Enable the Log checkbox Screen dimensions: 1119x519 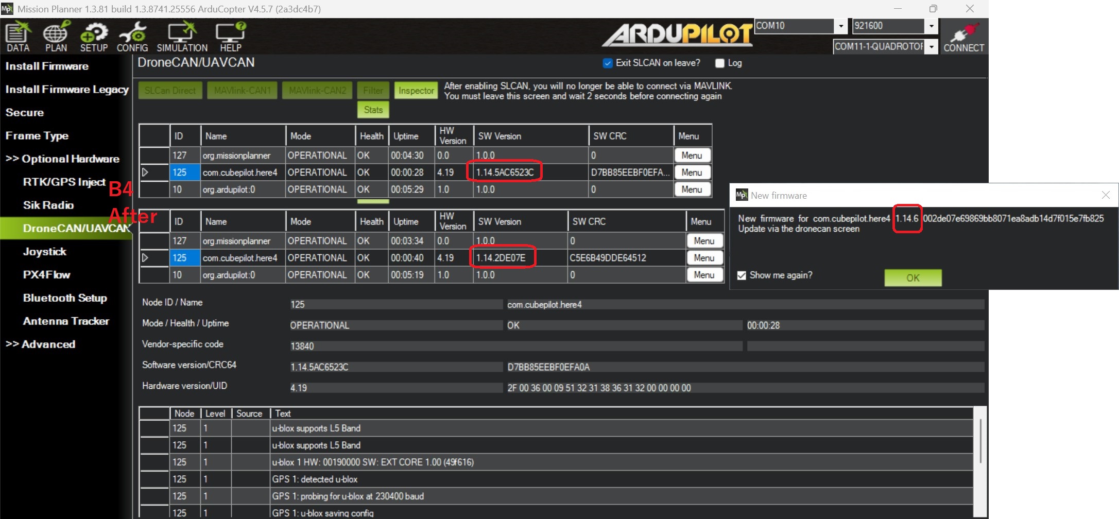(x=720, y=63)
